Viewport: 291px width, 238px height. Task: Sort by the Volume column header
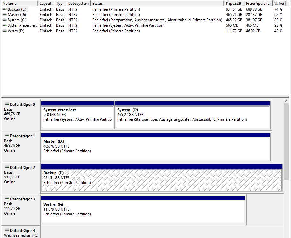tap(19, 3)
